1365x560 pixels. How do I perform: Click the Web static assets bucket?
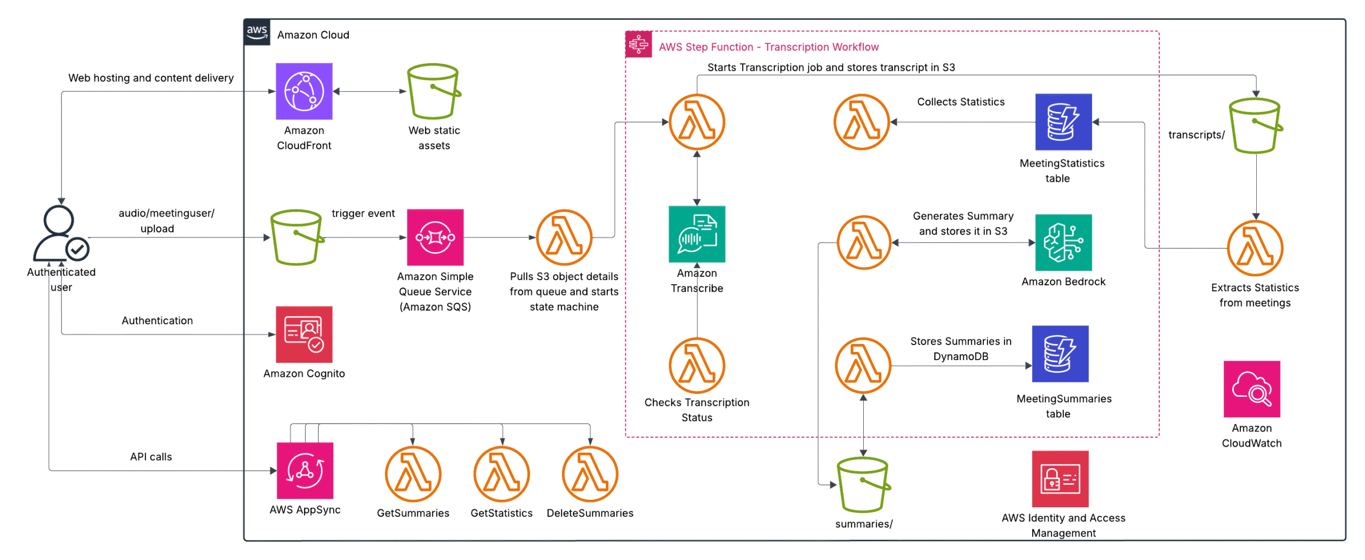[x=434, y=91]
